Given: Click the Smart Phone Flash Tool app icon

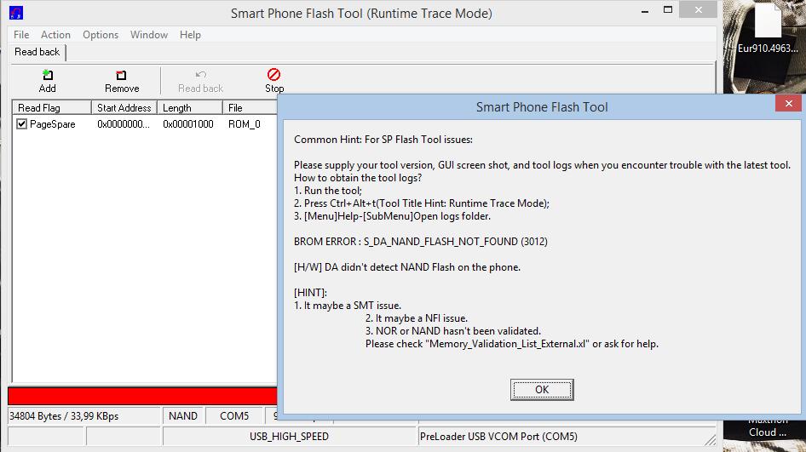Looking at the screenshot, I should tap(16, 13).
